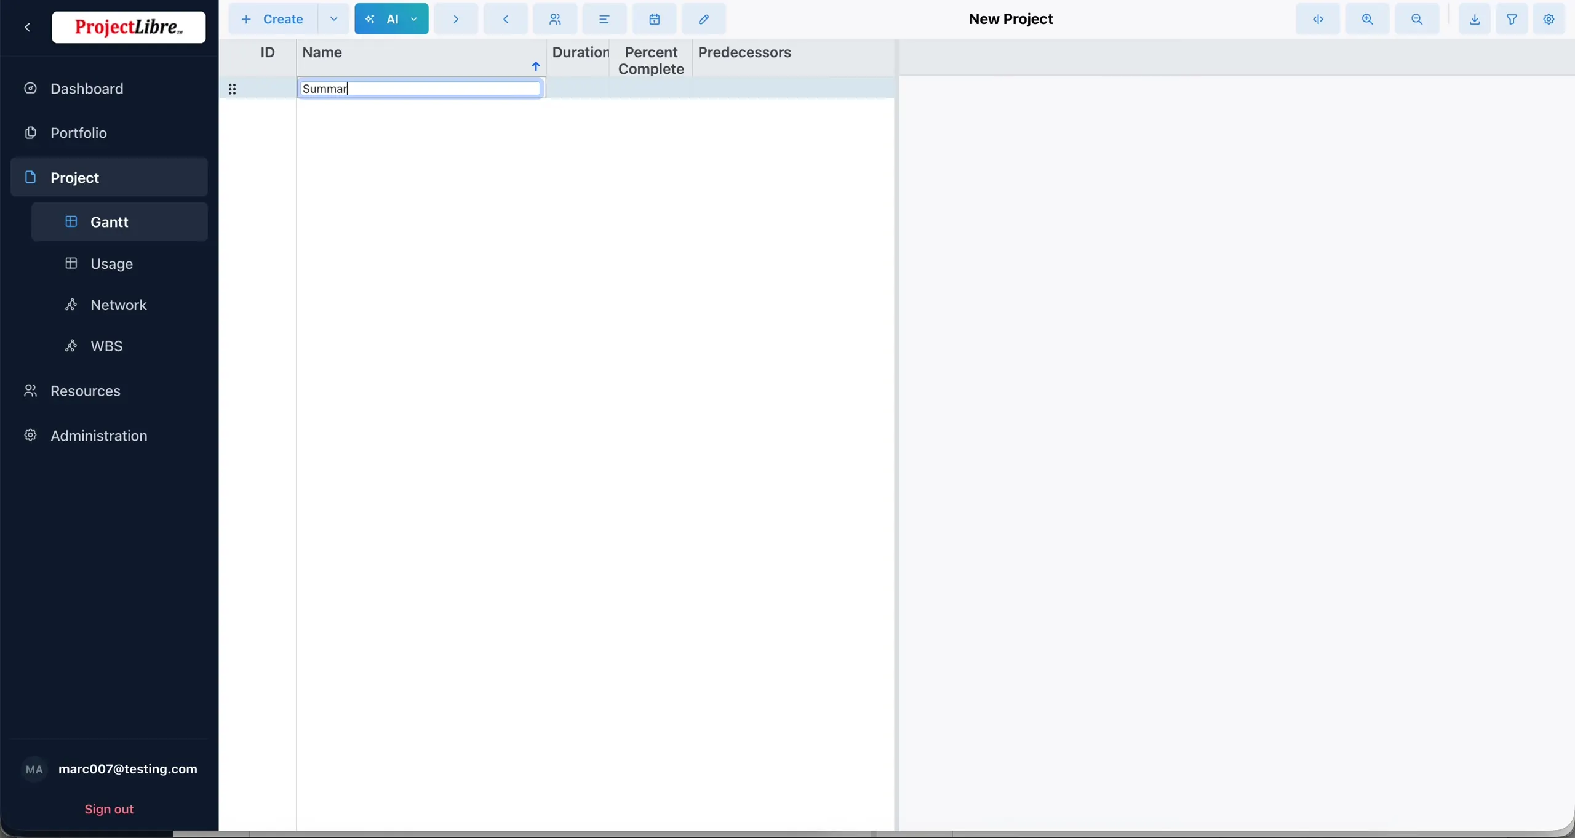Open the calendar toolbar icon

(654, 19)
